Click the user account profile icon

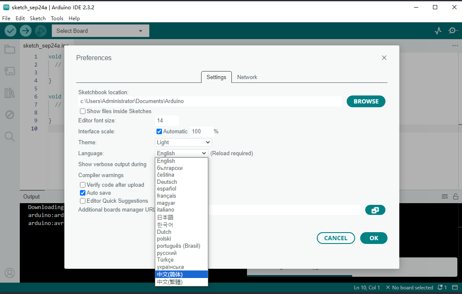pyautogui.click(x=10, y=273)
